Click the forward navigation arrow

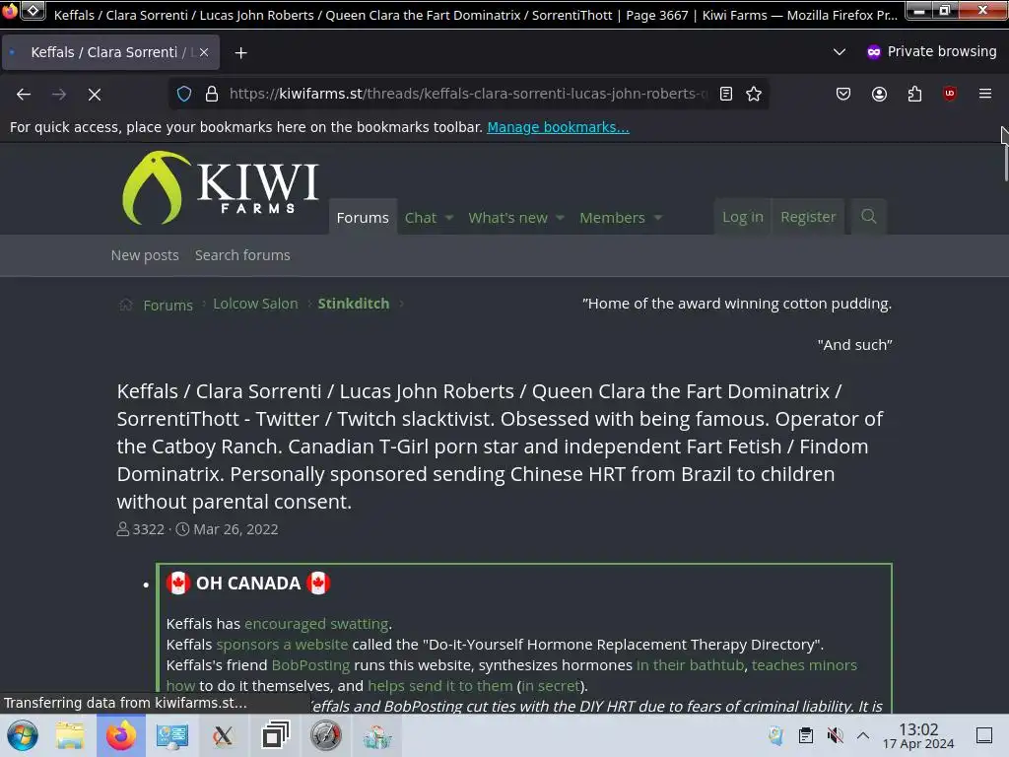coord(58,95)
